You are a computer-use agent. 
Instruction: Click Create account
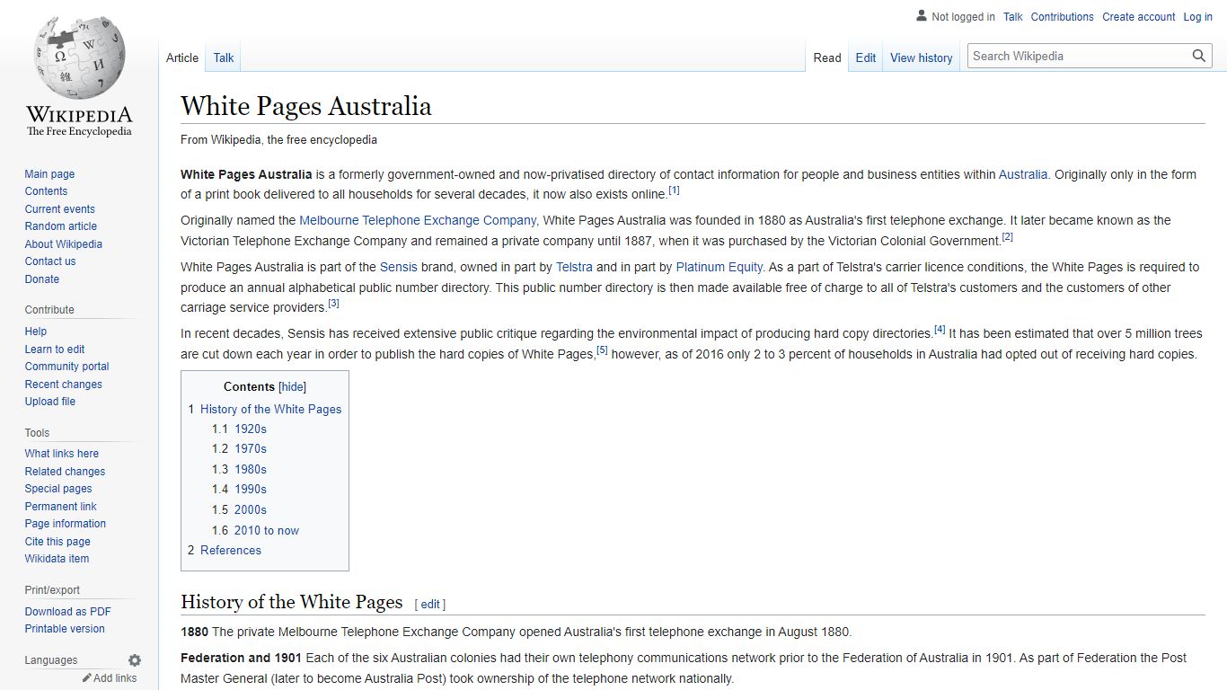click(x=1139, y=17)
